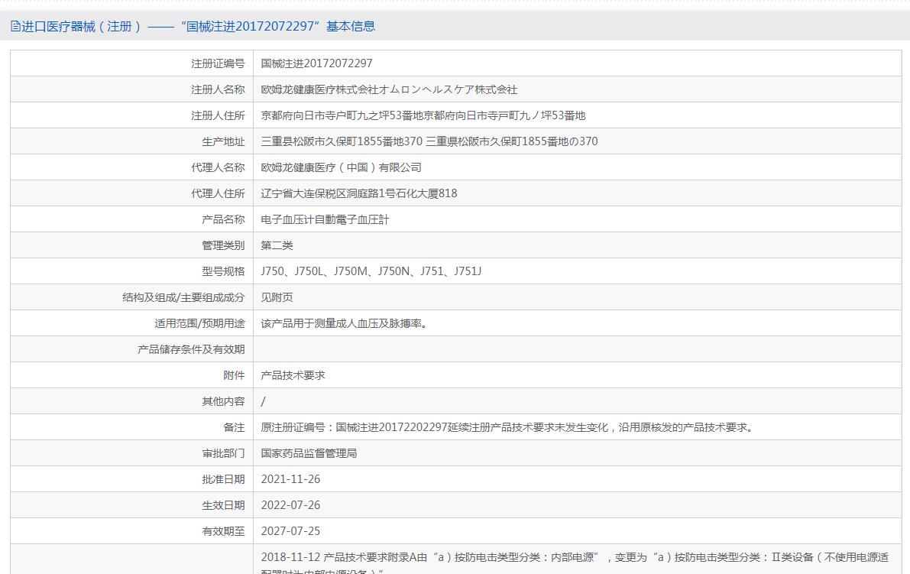Click model list J750、J750L、J750M value
This screenshot has width=910, height=574.
click(x=371, y=271)
